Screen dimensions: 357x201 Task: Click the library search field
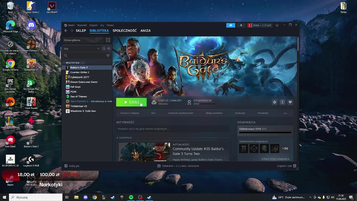tap(85, 56)
